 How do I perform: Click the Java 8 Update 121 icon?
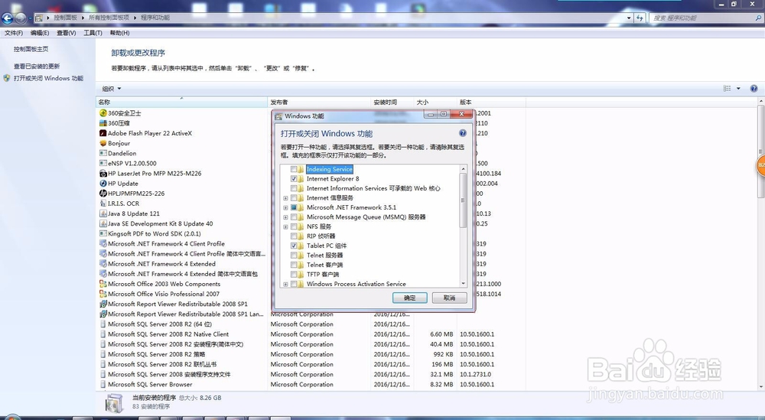tap(103, 213)
